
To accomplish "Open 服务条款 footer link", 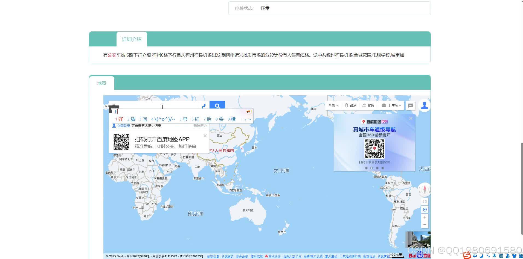I will tap(242, 256).
